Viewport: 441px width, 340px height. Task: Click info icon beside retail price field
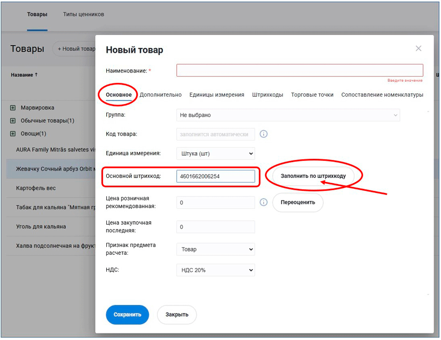264,202
